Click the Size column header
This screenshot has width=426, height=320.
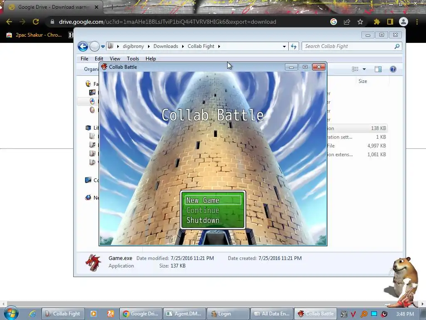click(363, 81)
